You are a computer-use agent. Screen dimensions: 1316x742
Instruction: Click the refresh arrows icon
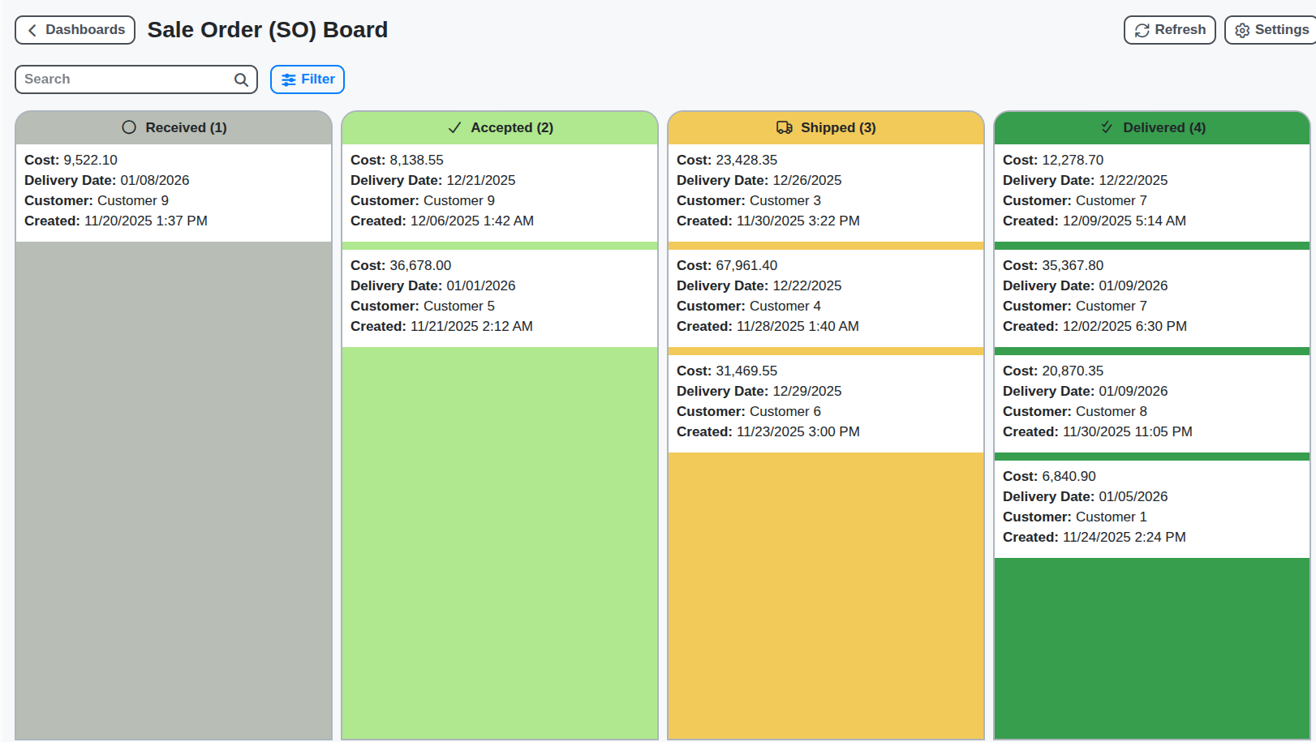1142,29
